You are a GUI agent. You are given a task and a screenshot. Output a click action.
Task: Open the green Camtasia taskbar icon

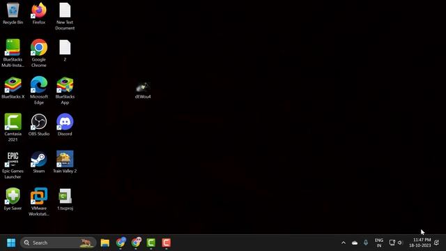(x=151, y=243)
